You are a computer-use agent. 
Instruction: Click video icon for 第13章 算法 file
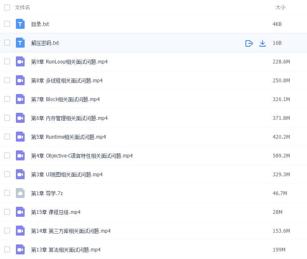click(20, 249)
